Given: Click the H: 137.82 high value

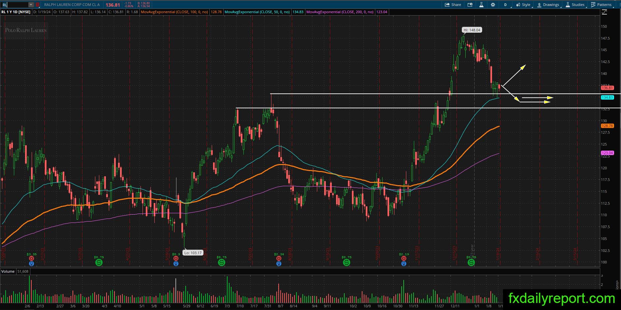Looking at the screenshot, I should 80,12.
